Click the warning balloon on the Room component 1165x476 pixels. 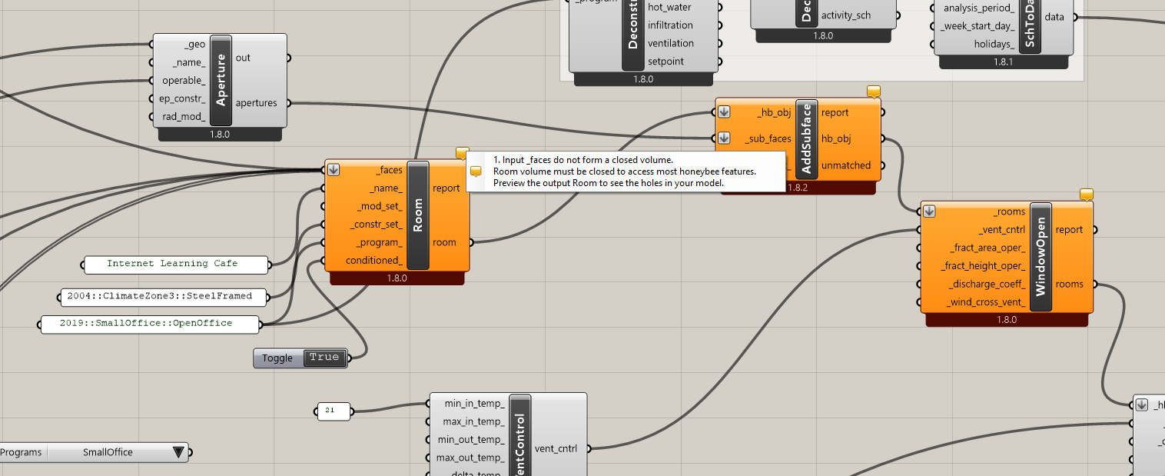(462, 152)
